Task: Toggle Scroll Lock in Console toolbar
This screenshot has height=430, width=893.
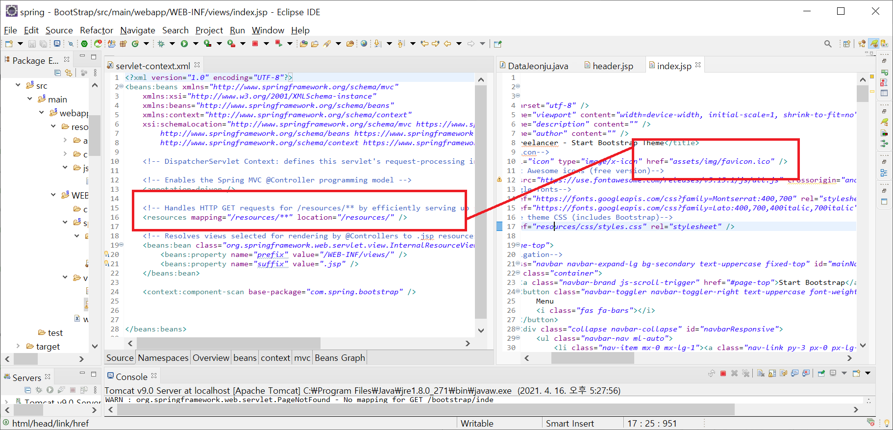Action: point(772,374)
